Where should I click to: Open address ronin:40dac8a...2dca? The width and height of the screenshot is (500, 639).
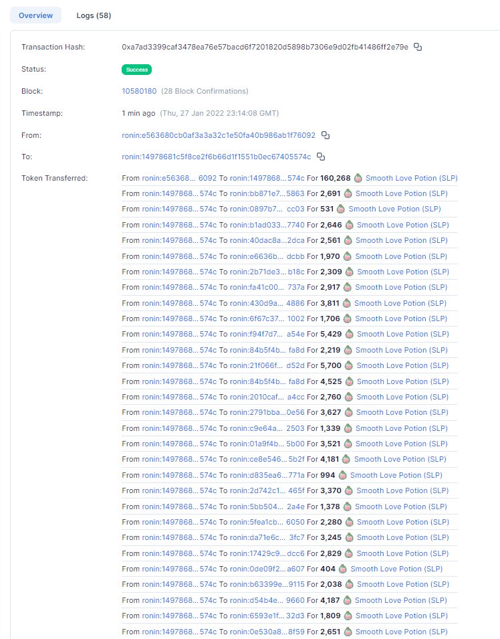pyautogui.click(x=267, y=240)
